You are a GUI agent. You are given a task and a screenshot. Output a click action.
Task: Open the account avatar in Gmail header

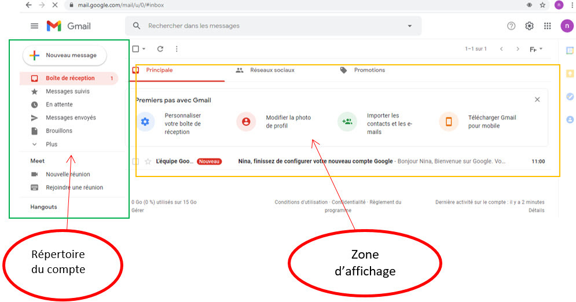(567, 25)
